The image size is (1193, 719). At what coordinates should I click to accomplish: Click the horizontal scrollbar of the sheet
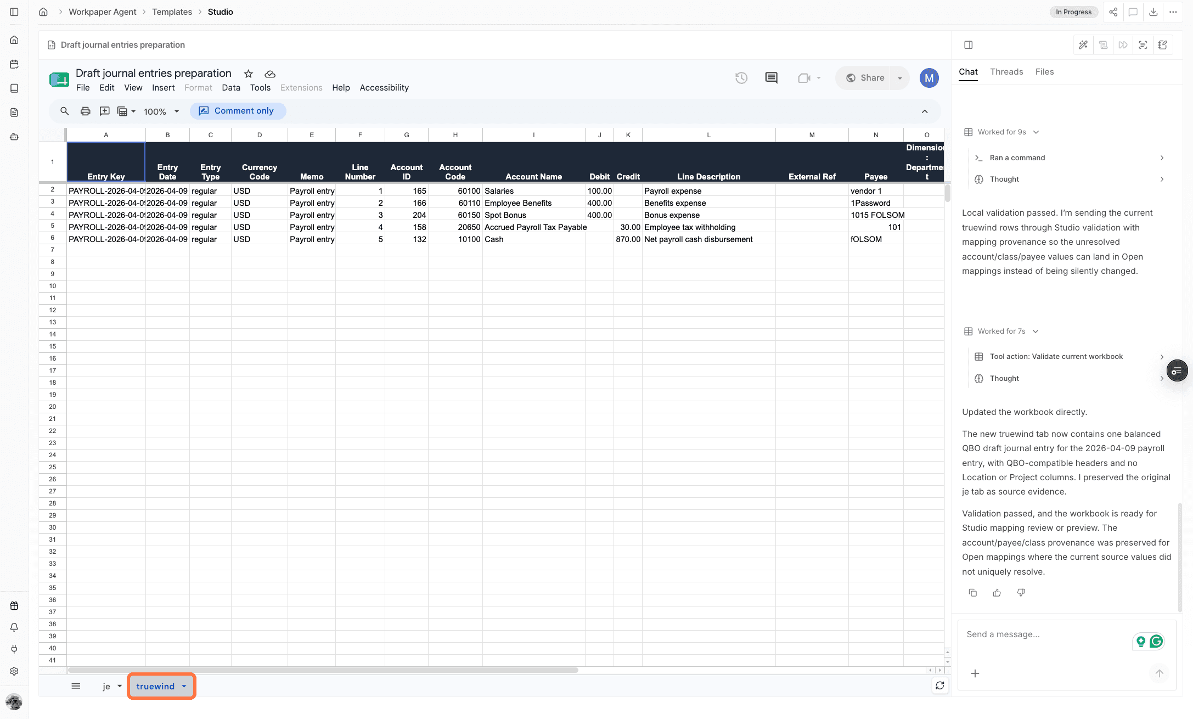tap(323, 670)
